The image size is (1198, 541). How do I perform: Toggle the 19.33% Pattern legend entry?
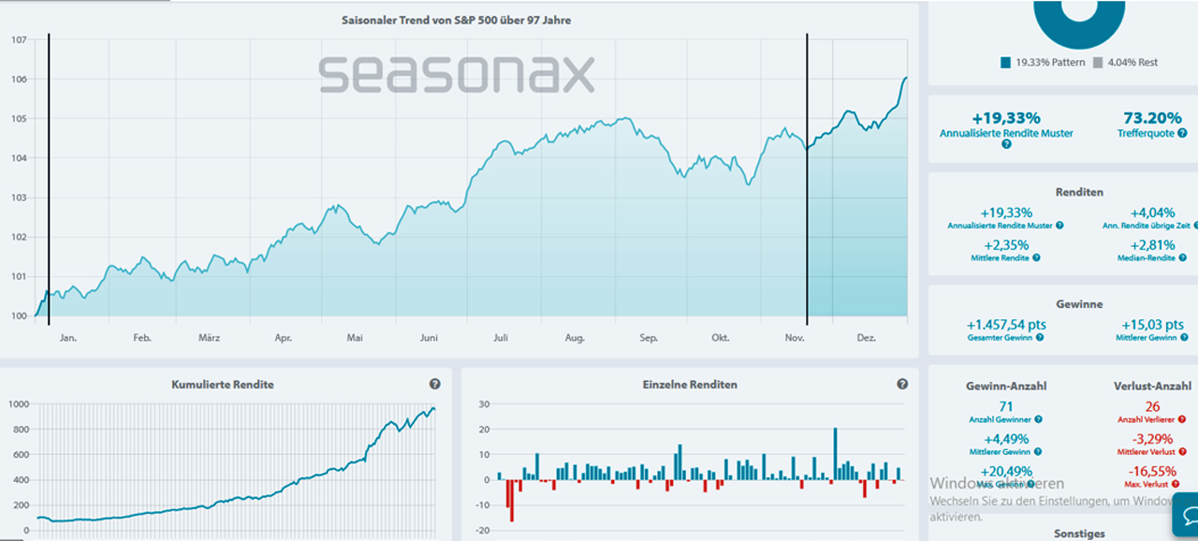1043,63
